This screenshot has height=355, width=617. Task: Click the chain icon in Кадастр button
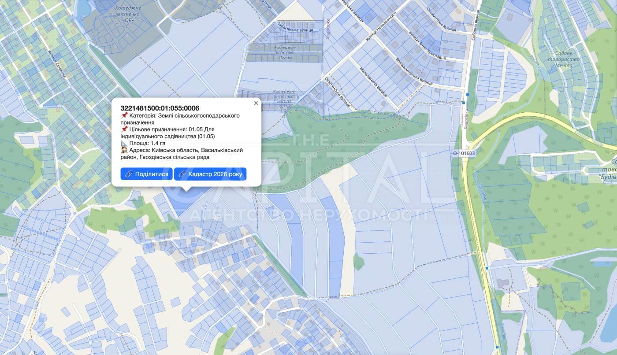click(x=182, y=174)
